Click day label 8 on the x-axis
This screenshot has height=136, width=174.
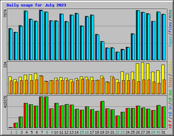tap(47, 132)
